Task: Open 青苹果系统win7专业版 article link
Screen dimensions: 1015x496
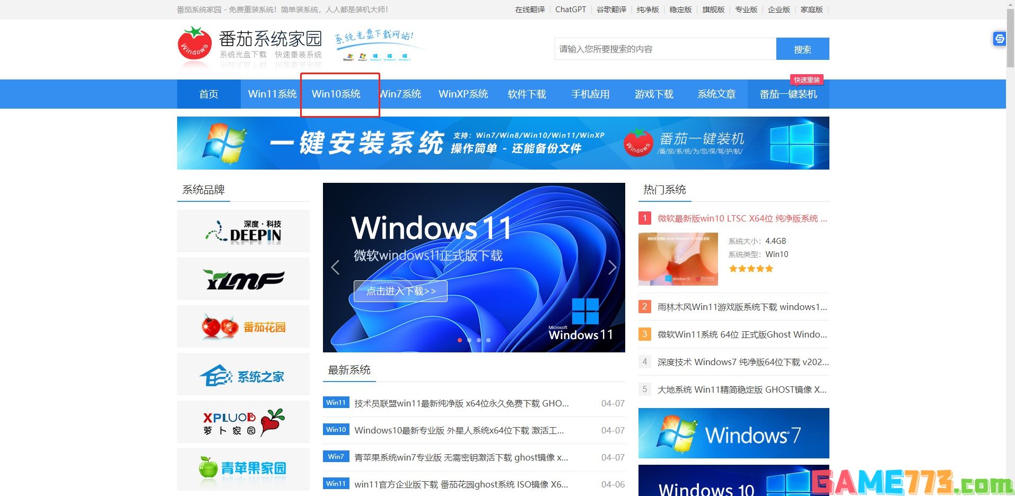Action: coord(461,457)
